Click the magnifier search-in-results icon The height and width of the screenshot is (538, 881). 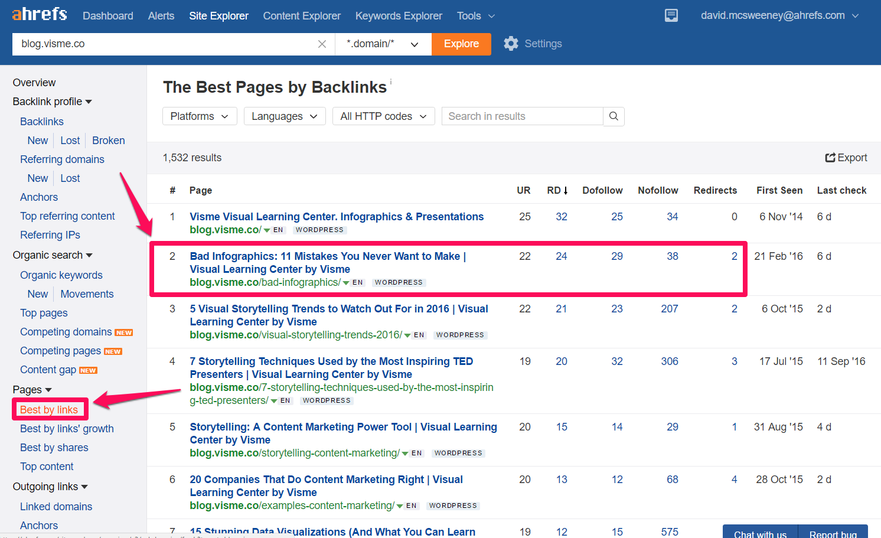pyautogui.click(x=614, y=116)
